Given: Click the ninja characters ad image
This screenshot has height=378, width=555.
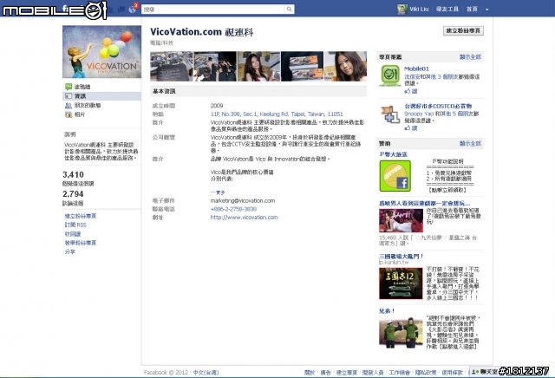Looking at the screenshot, I should pyautogui.click(x=401, y=332).
